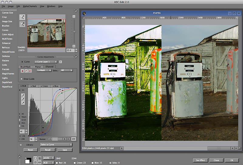
Task: Click the red X delete mask icon
Action: (x=22, y=71)
